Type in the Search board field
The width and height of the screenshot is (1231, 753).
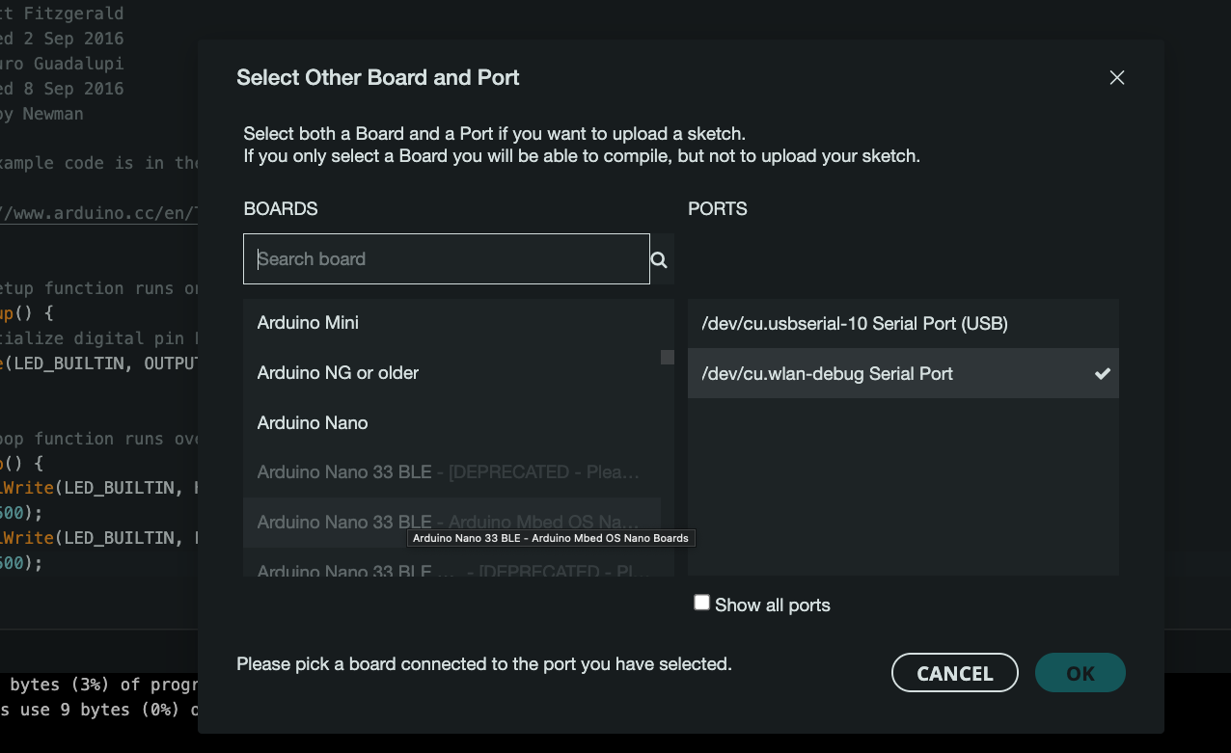pos(446,259)
